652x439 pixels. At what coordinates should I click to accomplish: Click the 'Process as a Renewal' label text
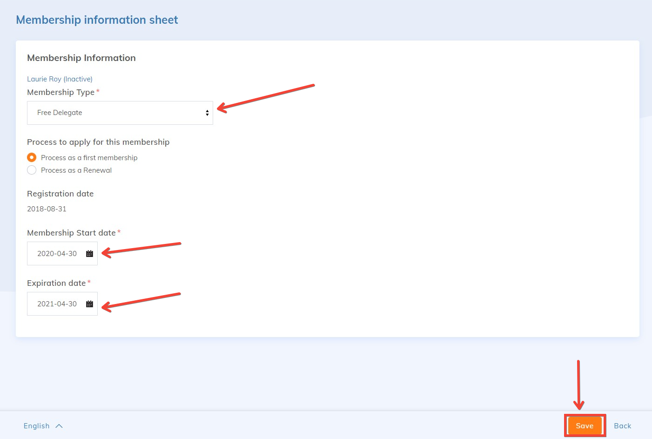76,170
